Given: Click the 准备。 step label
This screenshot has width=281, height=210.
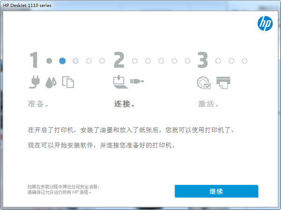Looking at the screenshot, I should [x=38, y=104].
